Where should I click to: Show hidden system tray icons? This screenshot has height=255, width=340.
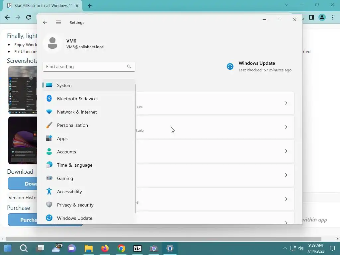pyautogui.click(x=285, y=248)
